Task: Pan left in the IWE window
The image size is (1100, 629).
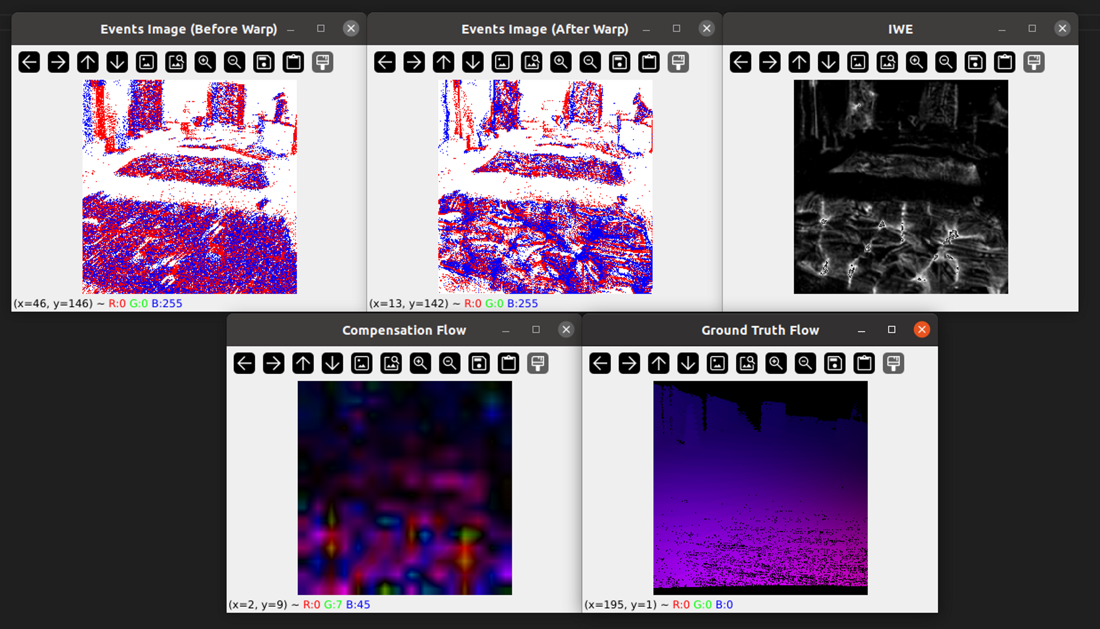Action: point(741,62)
